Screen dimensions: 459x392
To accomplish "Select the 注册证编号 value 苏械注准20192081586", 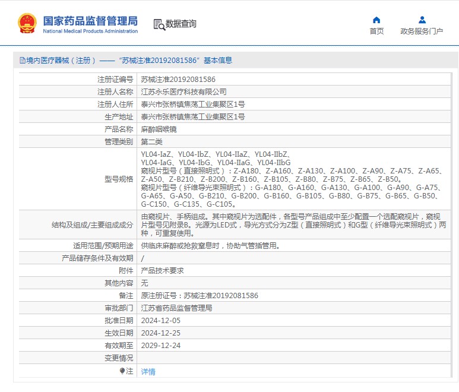I will (178, 79).
